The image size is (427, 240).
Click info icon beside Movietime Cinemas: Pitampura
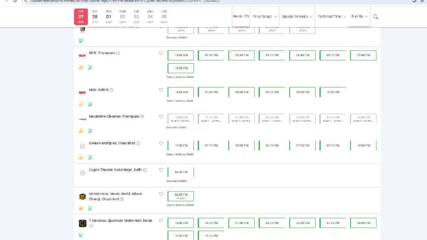pyautogui.click(x=142, y=117)
